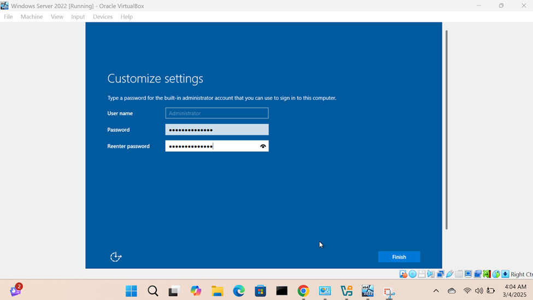Open the Snipping Tool taskbar icon
The width and height of the screenshot is (533, 300).
pyautogui.click(x=389, y=291)
